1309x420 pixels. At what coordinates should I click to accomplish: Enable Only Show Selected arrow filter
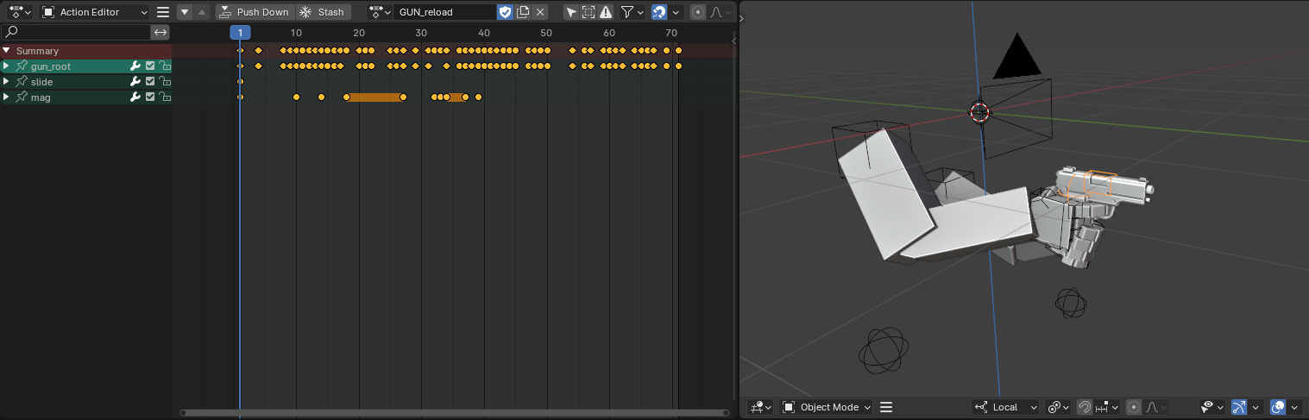[571, 12]
